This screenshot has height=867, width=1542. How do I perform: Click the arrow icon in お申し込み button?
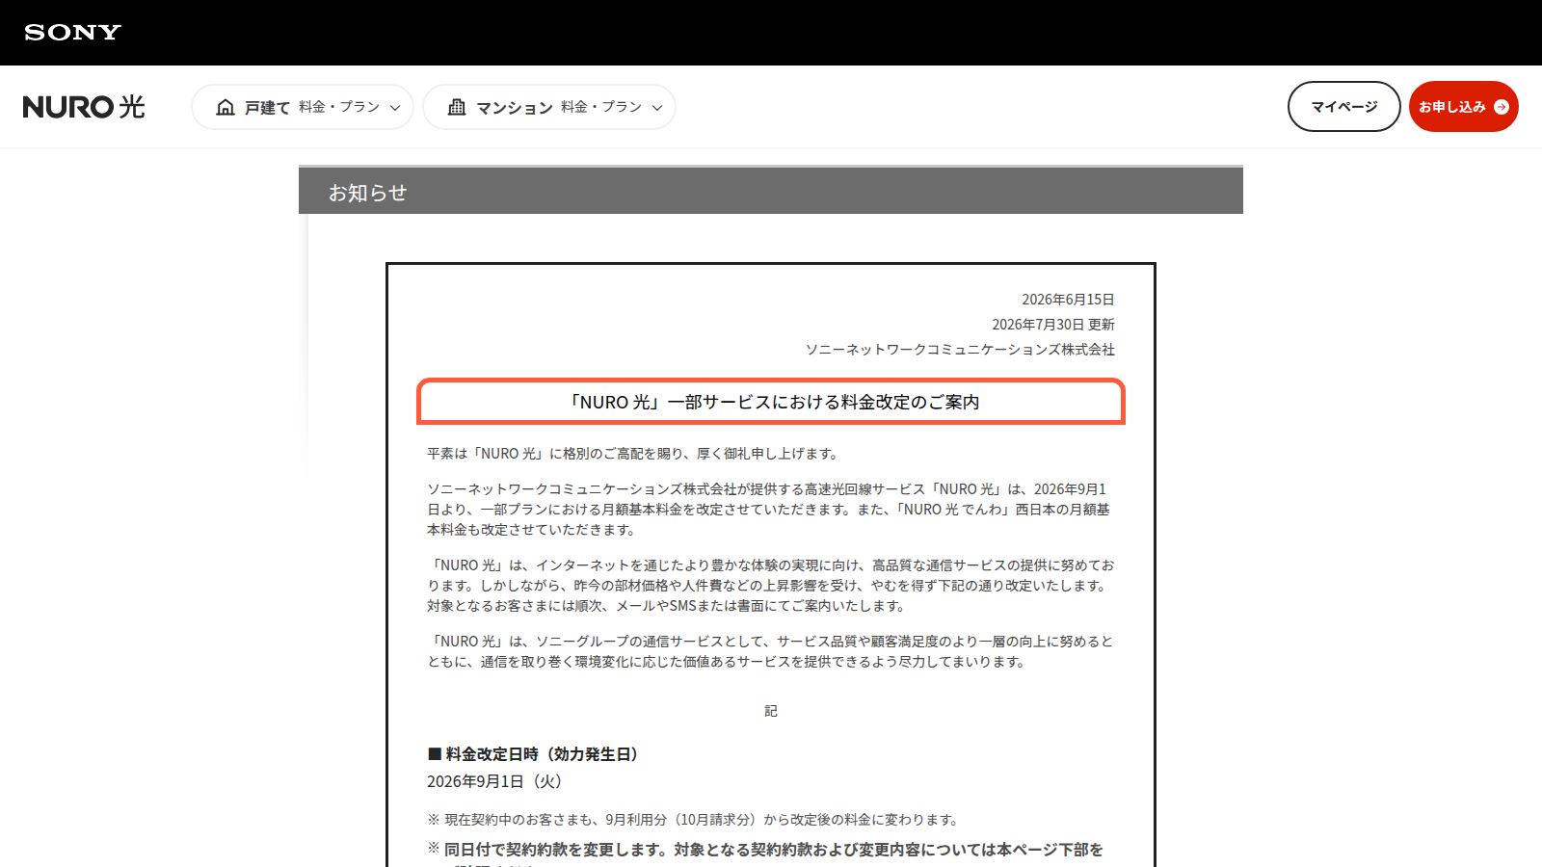click(1501, 107)
